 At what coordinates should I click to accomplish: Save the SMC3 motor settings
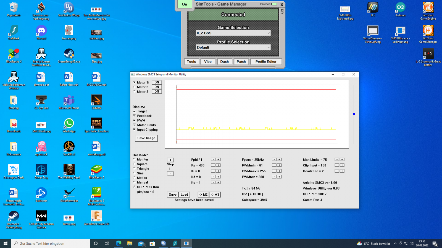coord(173,195)
